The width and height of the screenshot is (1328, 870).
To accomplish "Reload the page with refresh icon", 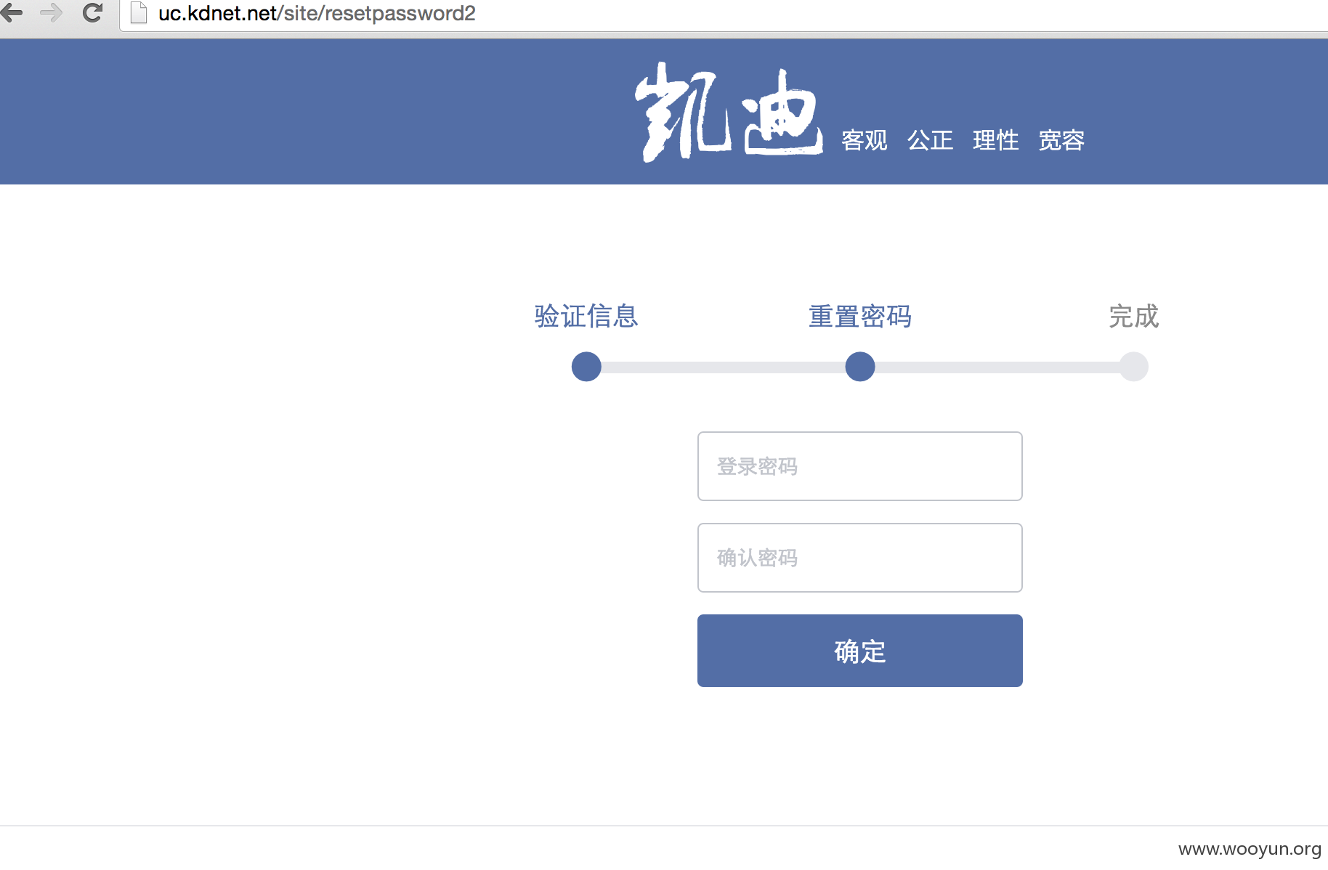I will pos(92,12).
